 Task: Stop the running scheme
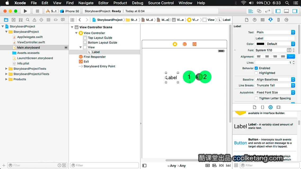(37, 11)
